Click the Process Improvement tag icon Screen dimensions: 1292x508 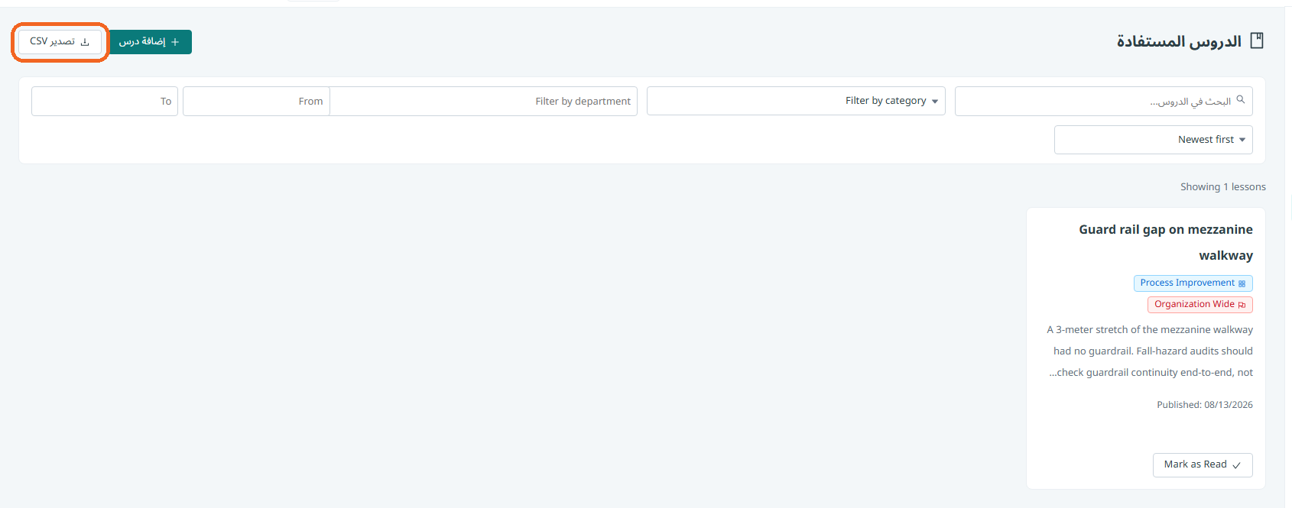pyautogui.click(x=1242, y=283)
